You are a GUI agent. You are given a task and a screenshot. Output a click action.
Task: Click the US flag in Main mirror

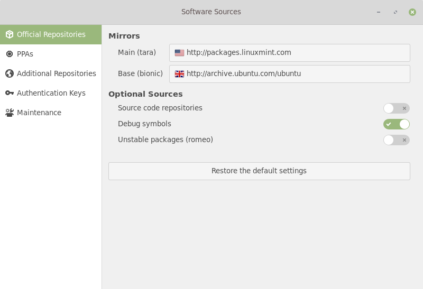[179, 53]
